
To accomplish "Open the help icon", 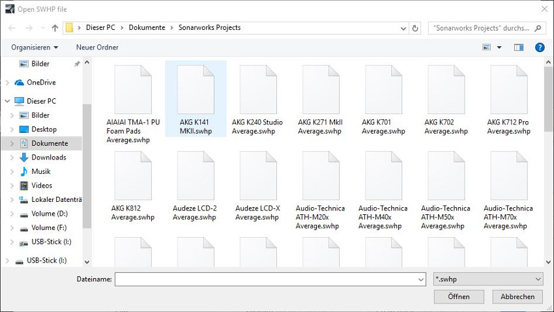I will [540, 48].
